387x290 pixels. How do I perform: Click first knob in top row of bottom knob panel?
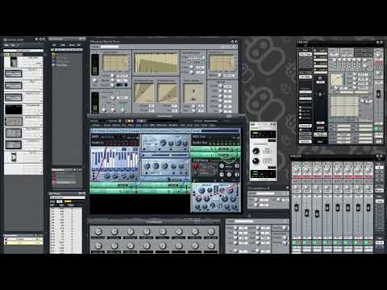click(98, 231)
